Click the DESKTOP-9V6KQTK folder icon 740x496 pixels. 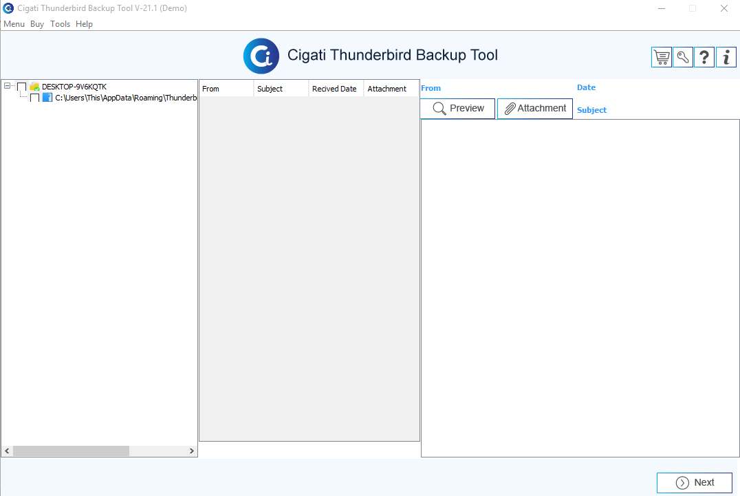(x=34, y=87)
